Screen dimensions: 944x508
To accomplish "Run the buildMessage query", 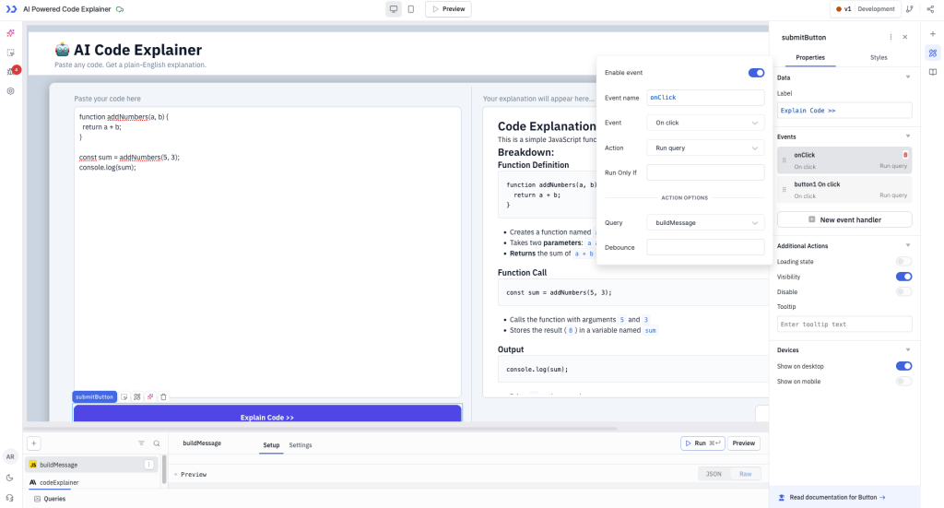I will [702, 443].
